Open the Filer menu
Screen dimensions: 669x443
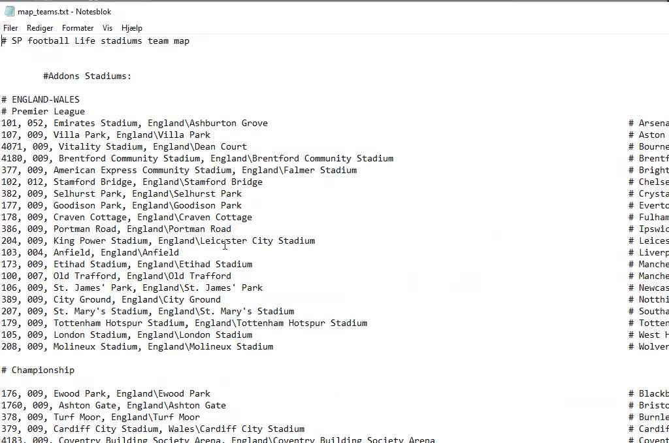coord(10,28)
